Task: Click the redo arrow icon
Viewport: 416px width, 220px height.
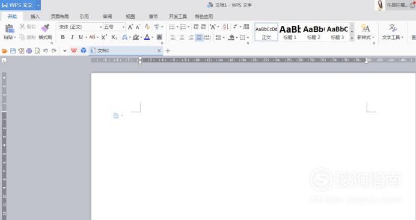Action: coord(54,50)
